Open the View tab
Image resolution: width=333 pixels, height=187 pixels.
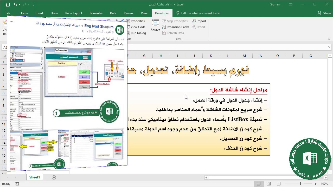click(x=144, y=13)
